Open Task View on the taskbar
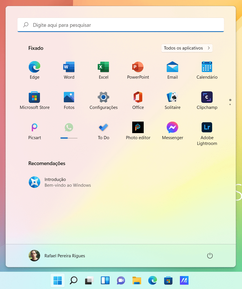This screenshot has width=242, height=289. tap(89, 281)
